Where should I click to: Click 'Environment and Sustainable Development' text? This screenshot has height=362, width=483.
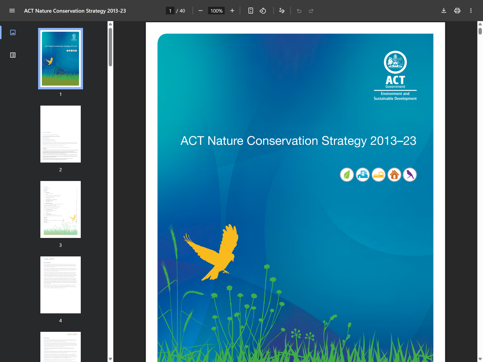(x=395, y=96)
